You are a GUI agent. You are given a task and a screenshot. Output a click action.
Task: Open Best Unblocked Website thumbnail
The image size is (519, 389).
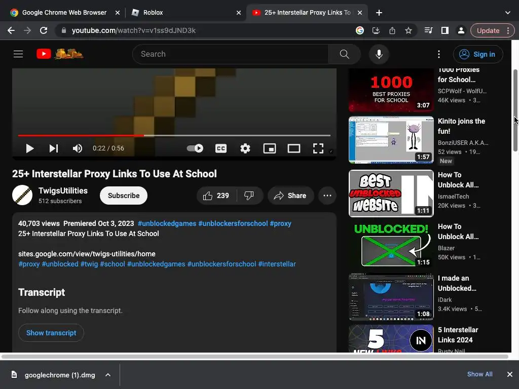click(391, 193)
